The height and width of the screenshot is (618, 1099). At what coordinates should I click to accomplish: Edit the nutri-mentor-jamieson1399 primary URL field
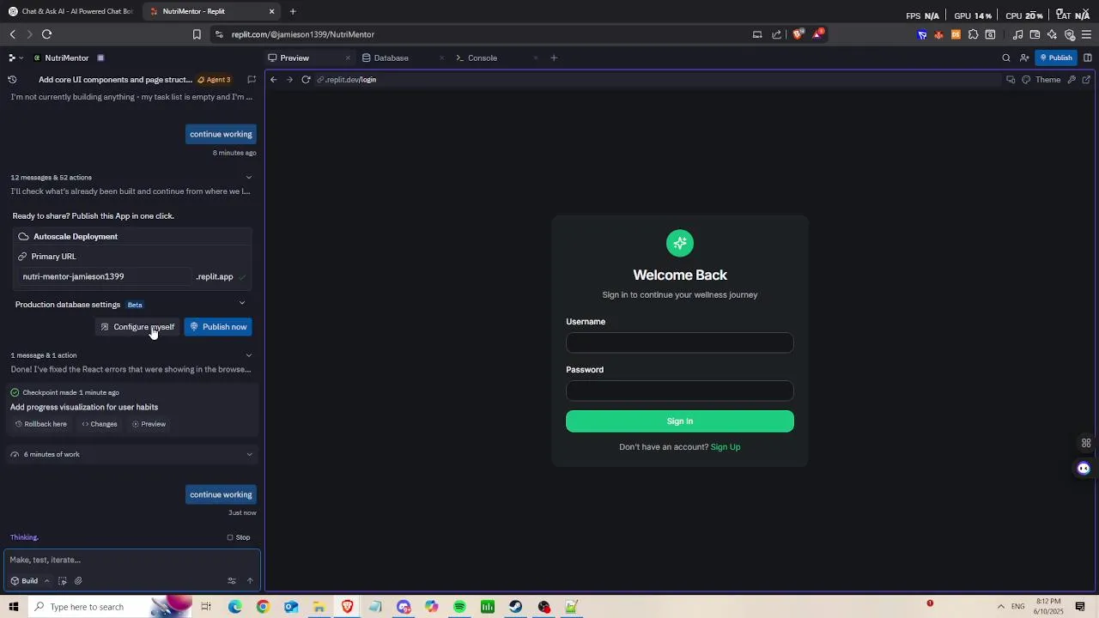103,276
